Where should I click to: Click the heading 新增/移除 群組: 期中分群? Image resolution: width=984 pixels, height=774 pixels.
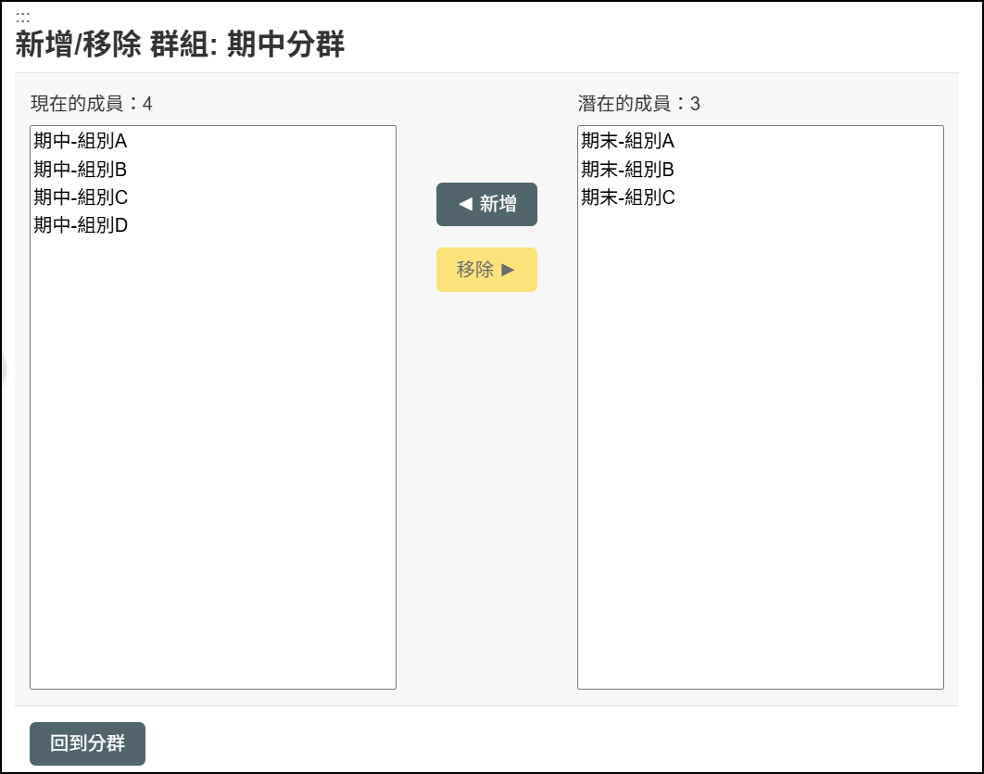[x=180, y=44]
